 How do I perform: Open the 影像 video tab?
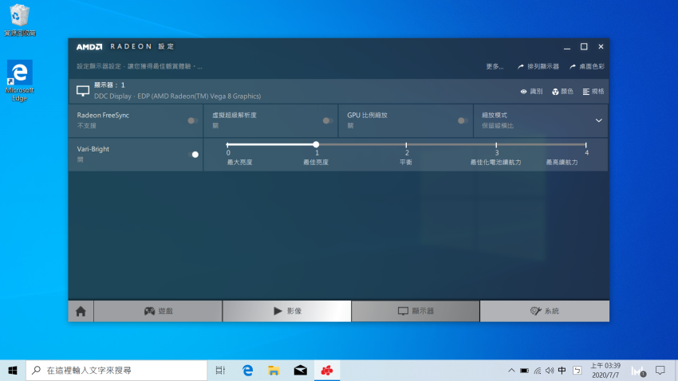[286, 311]
